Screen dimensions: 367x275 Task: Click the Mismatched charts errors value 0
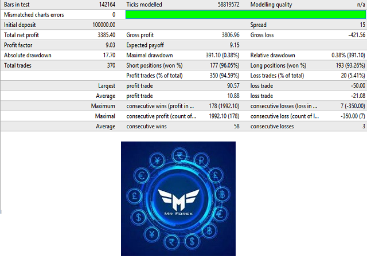(x=114, y=15)
